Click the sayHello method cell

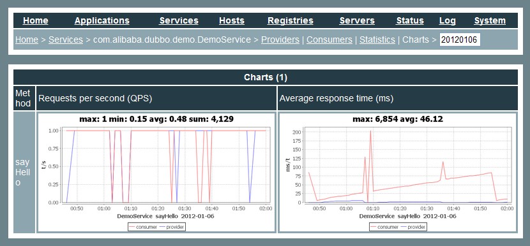(x=24, y=173)
